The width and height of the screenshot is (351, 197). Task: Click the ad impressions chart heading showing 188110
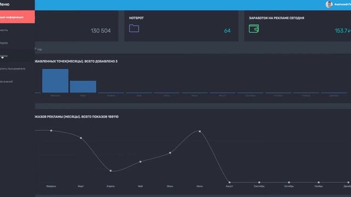pos(77,117)
